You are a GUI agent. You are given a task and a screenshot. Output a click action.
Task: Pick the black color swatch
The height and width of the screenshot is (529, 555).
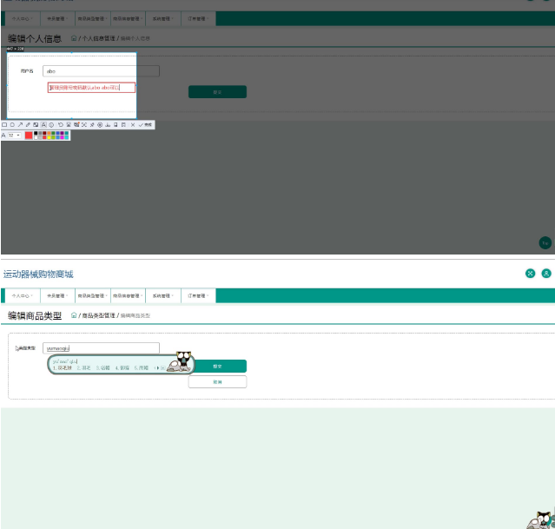pyautogui.click(x=36, y=133)
